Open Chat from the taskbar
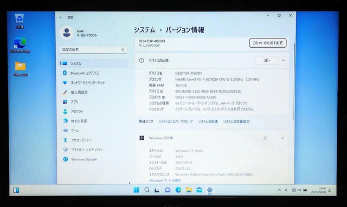 pyautogui.click(x=168, y=190)
